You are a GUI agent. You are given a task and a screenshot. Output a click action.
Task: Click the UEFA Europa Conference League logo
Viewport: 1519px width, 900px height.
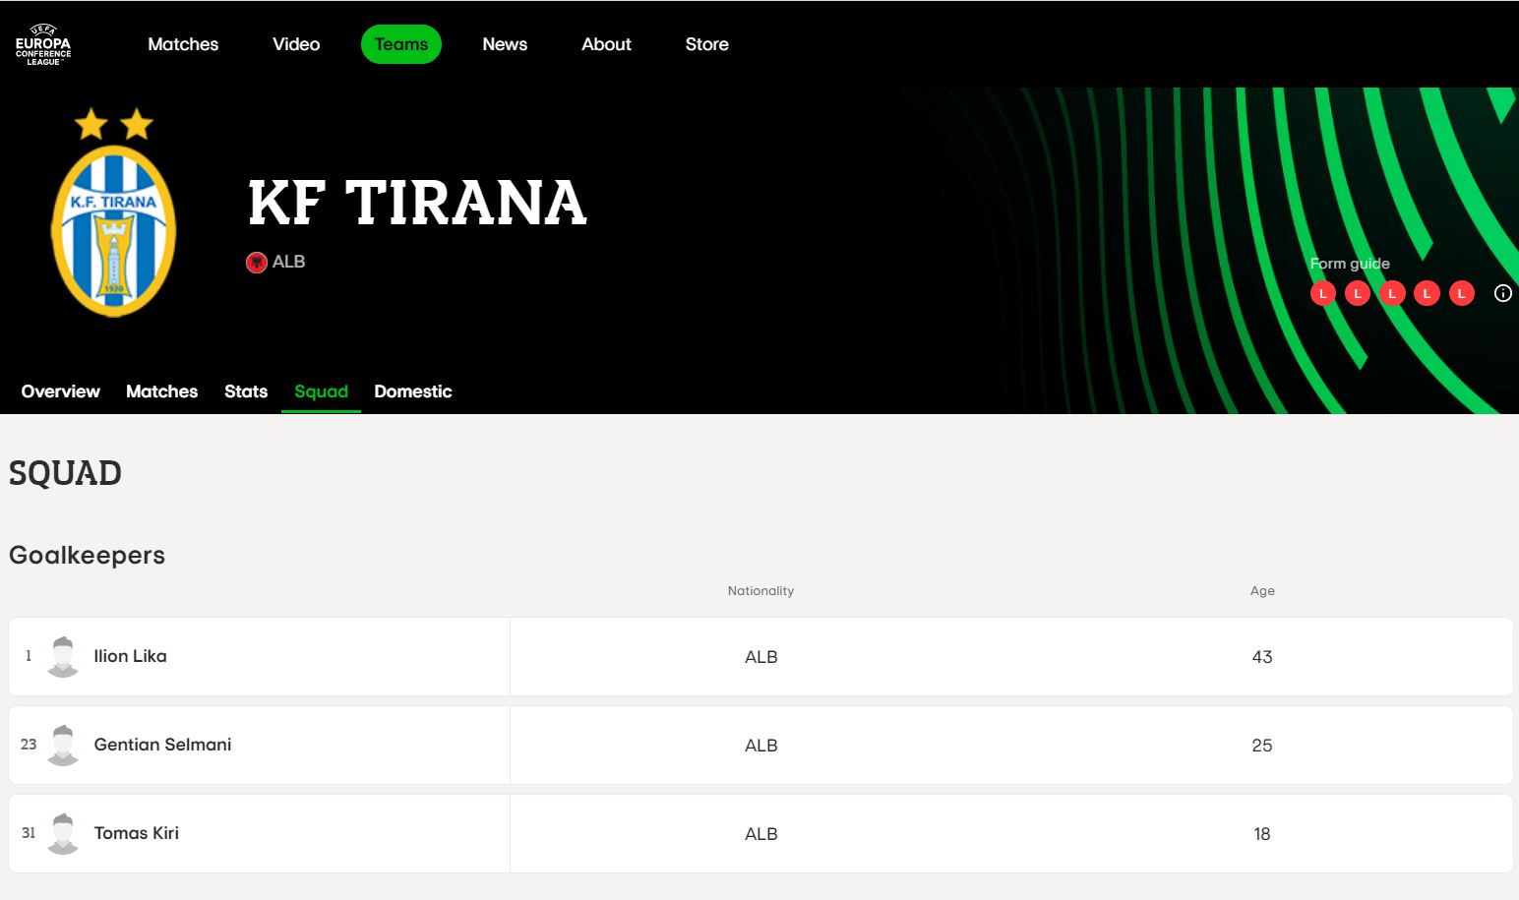click(43, 44)
